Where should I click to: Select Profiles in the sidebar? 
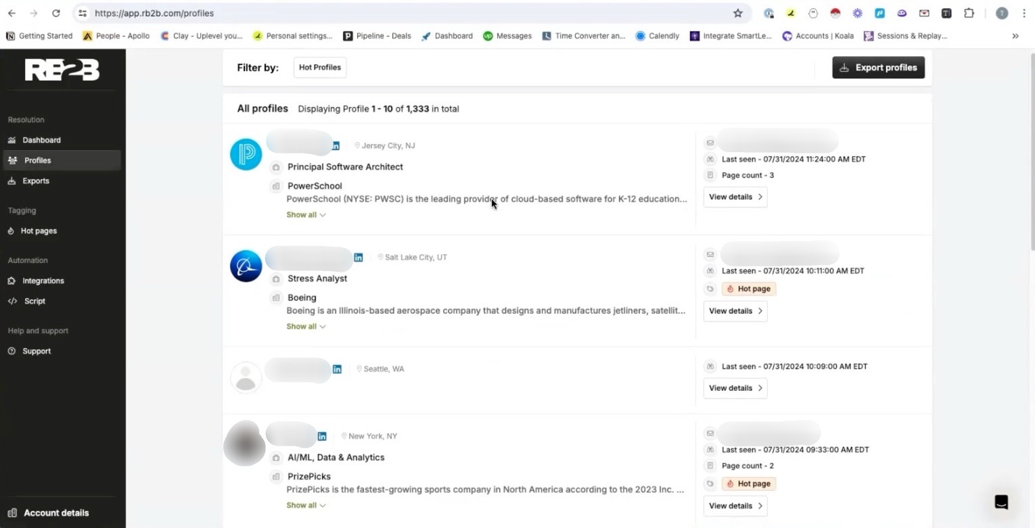click(x=62, y=160)
